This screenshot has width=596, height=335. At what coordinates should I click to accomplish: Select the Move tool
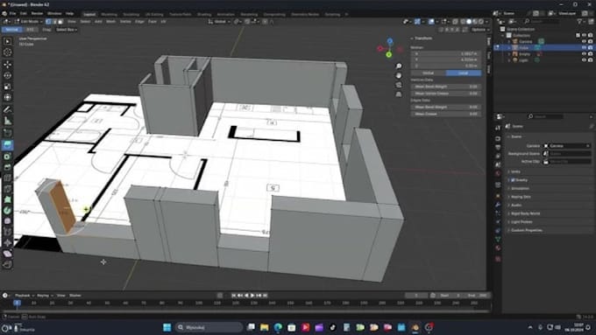8,65
